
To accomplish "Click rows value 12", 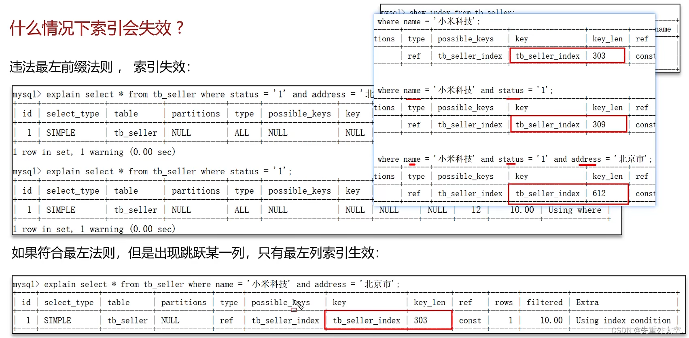I will click(x=476, y=210).
